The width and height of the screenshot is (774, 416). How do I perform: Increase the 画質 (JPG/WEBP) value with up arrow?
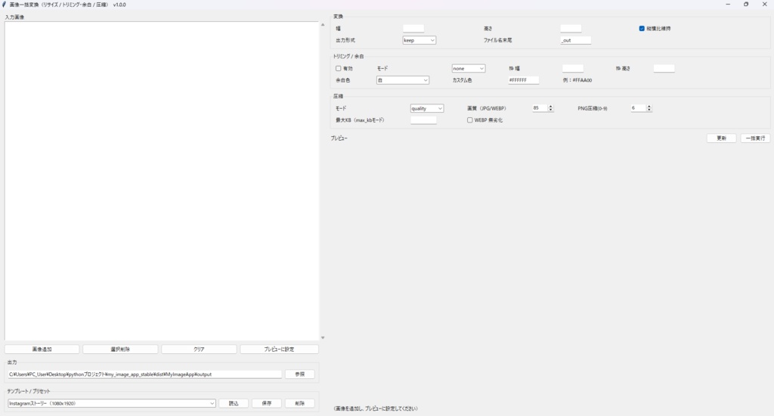(x=551, y=106)
